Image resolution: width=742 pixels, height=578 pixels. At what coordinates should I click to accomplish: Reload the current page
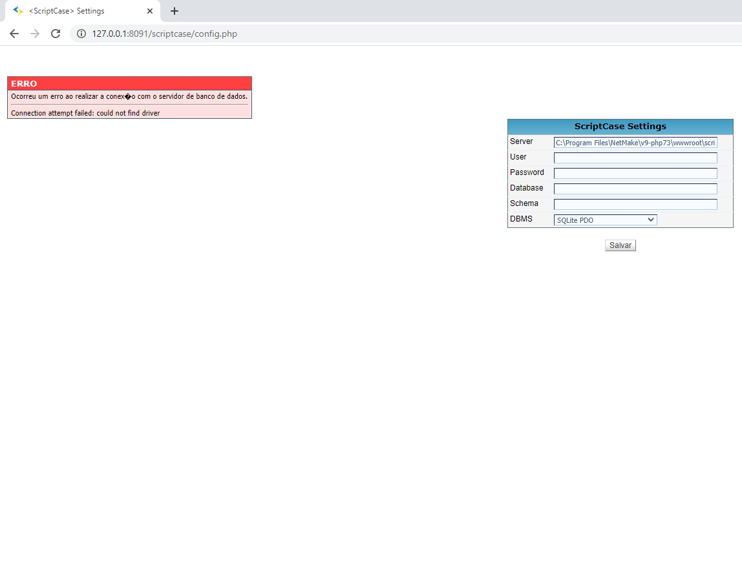click(56, 34)
